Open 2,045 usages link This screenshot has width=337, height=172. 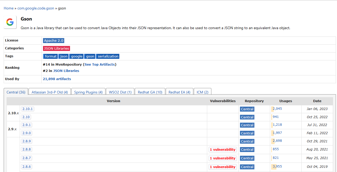click(277, 108)
